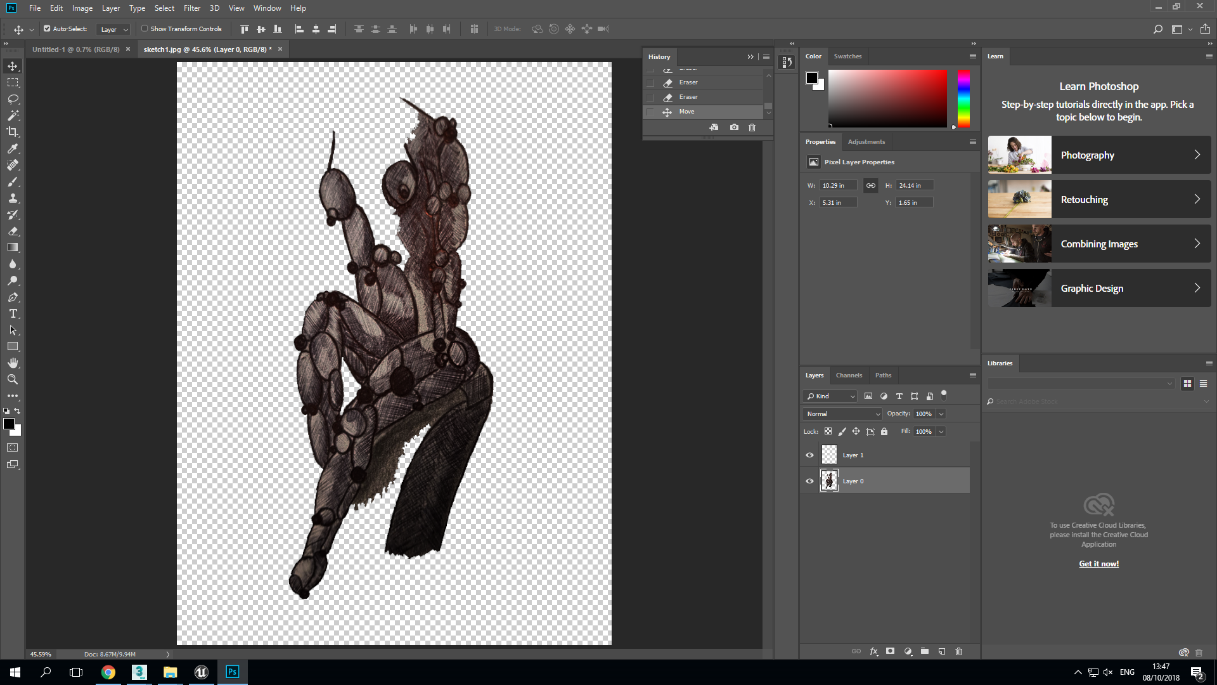Image resolution: width=1217 pixels, height=685 pixels.
Task: Click the Get it now! link
Action: tap(1098, 564)
